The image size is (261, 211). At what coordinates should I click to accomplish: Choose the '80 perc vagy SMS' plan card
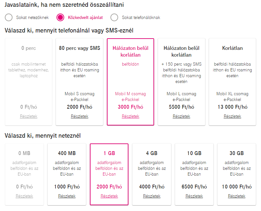click(x=79, y=82)
